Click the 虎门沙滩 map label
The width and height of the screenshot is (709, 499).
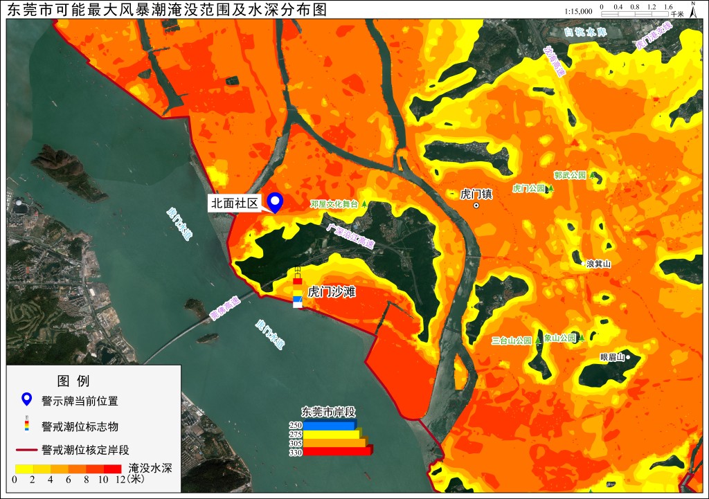[332, 291]
